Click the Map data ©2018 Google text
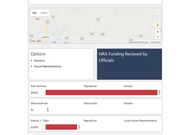Viewport: 190px width, 135px height. 139,42
